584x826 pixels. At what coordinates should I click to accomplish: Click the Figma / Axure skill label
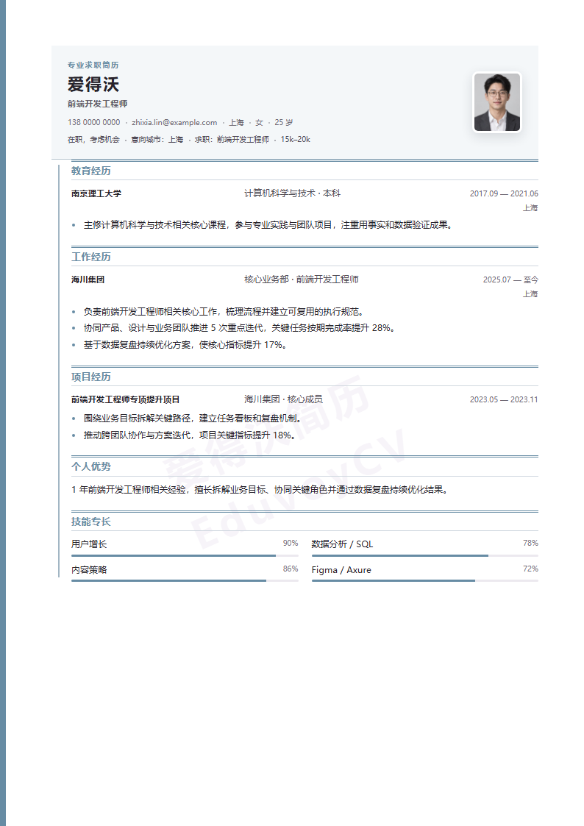[341, 570]
